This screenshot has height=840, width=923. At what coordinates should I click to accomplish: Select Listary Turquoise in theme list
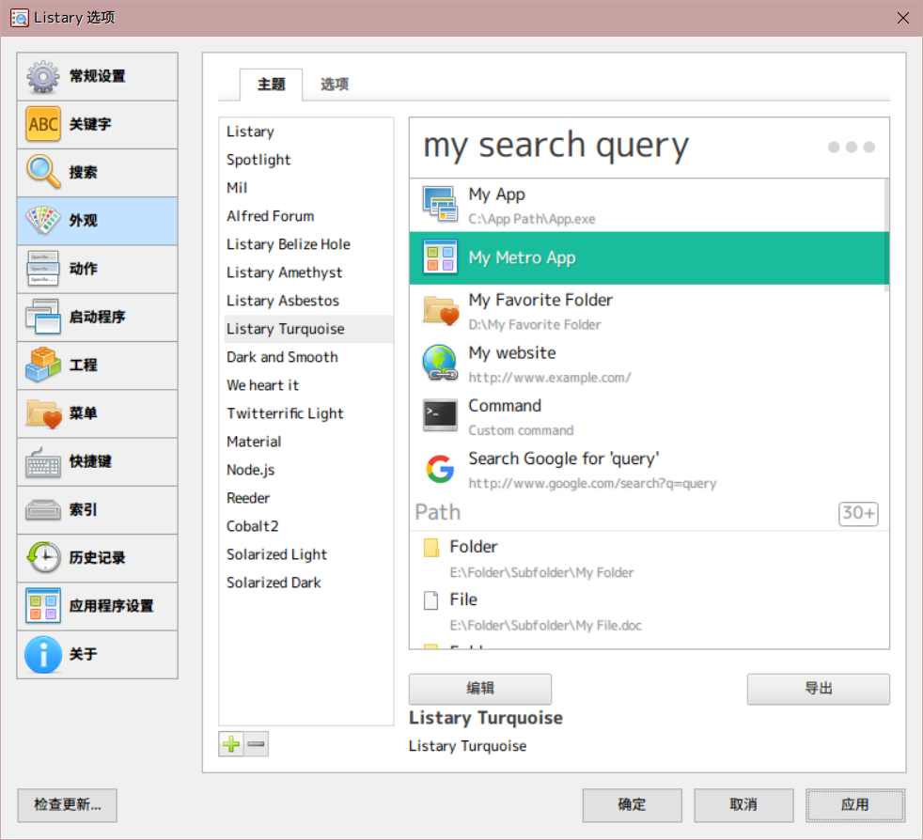(x=306, y=330)
